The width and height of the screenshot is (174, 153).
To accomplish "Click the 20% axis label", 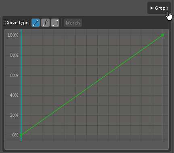I will coord(14,115).
